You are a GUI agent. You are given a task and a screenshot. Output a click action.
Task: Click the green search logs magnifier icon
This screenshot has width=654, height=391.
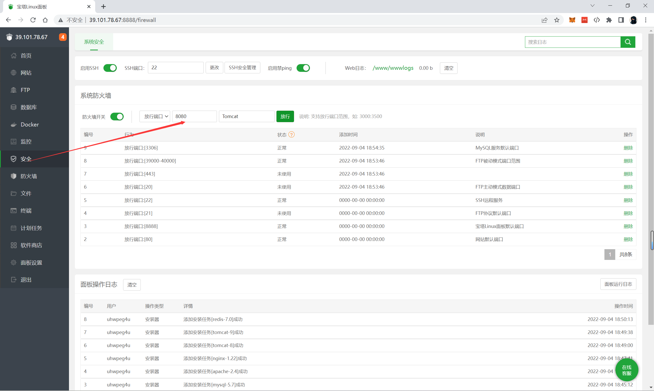[x=628, y=42]
